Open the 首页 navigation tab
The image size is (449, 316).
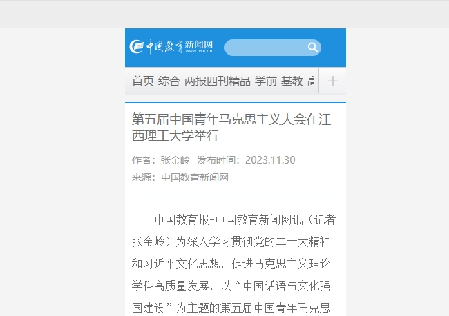pos(143,81)
